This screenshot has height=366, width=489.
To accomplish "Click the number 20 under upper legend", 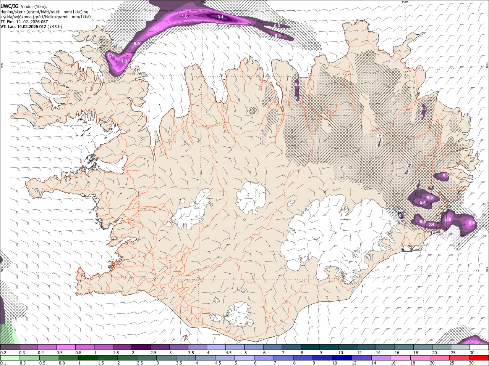I will (x=435, y=353).
